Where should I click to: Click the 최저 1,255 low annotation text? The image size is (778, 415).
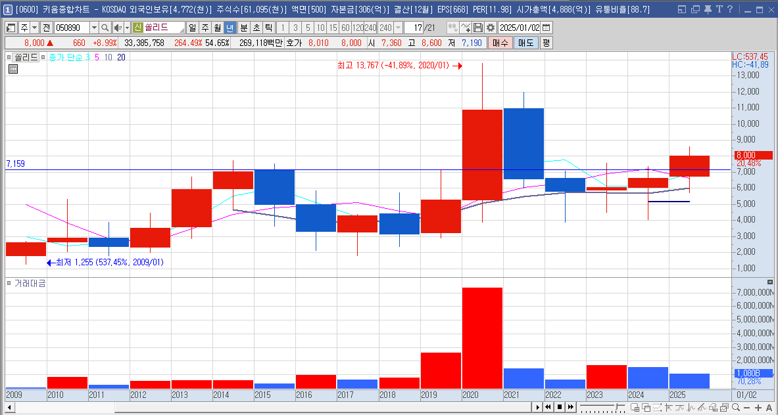pos(110,263)
